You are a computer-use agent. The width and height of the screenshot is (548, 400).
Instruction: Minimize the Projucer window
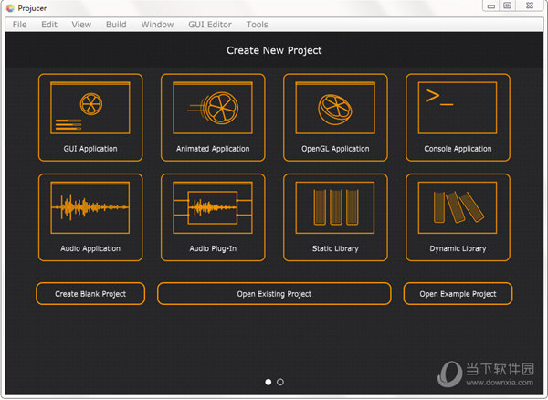[x=491, y=6]
